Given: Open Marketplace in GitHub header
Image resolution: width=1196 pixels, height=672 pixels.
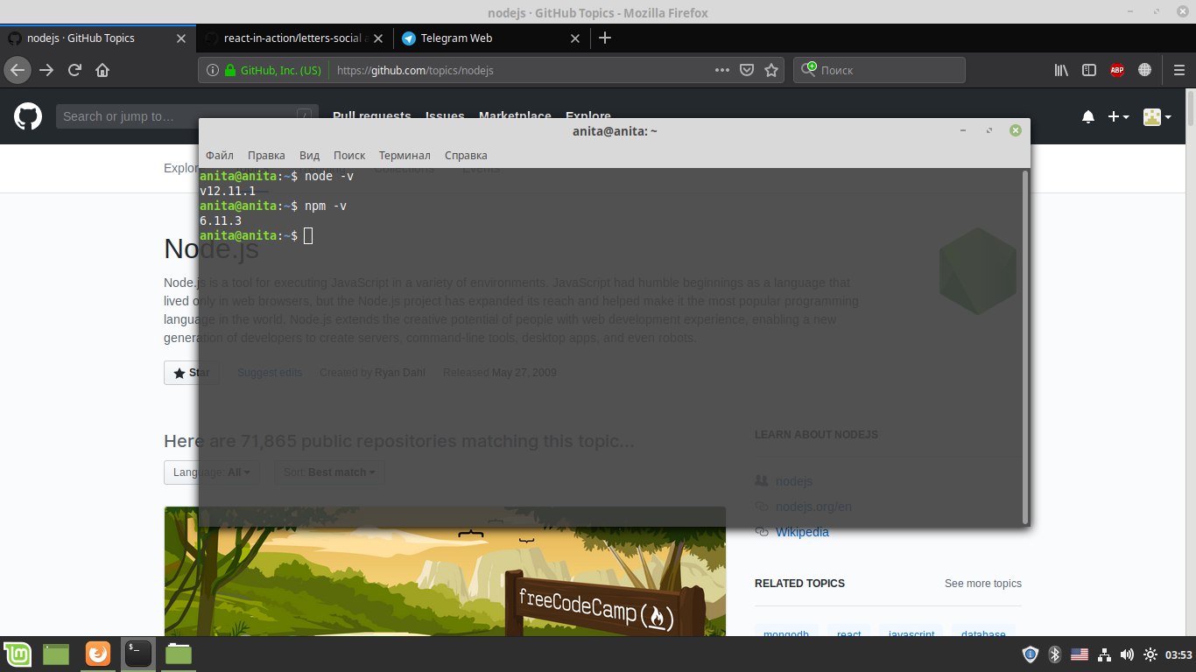Looking at the screenshot, I should point(515,116).
